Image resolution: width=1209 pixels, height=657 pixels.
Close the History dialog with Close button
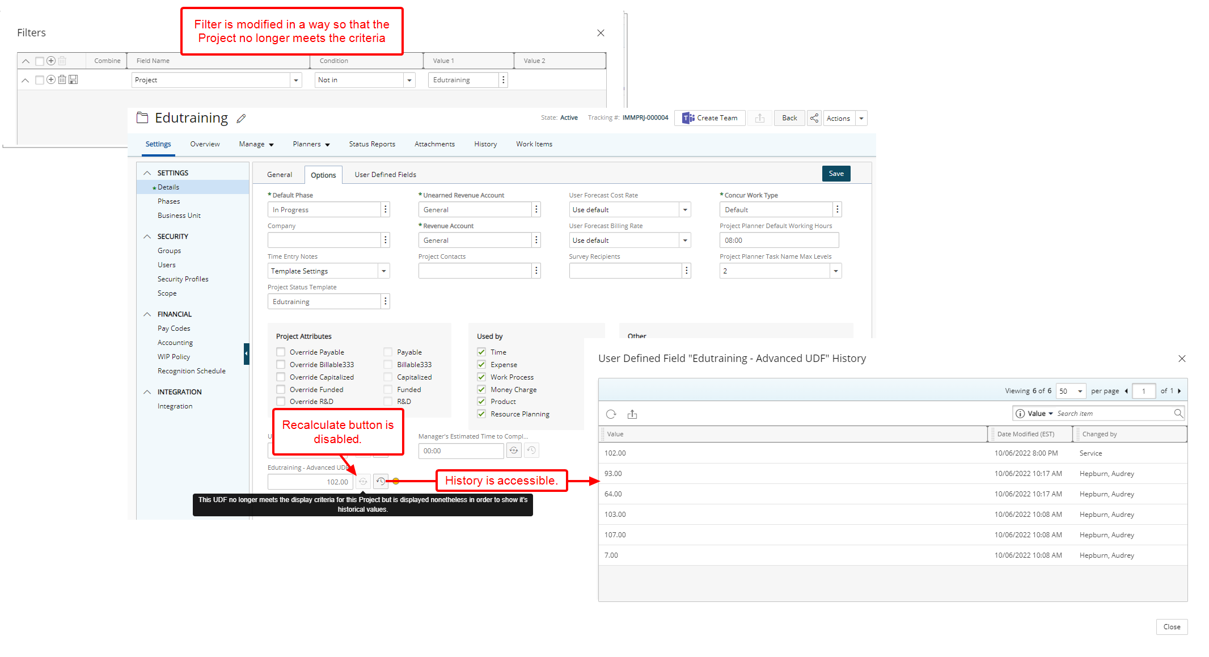pyautogui.click(x=1172, y=627)
